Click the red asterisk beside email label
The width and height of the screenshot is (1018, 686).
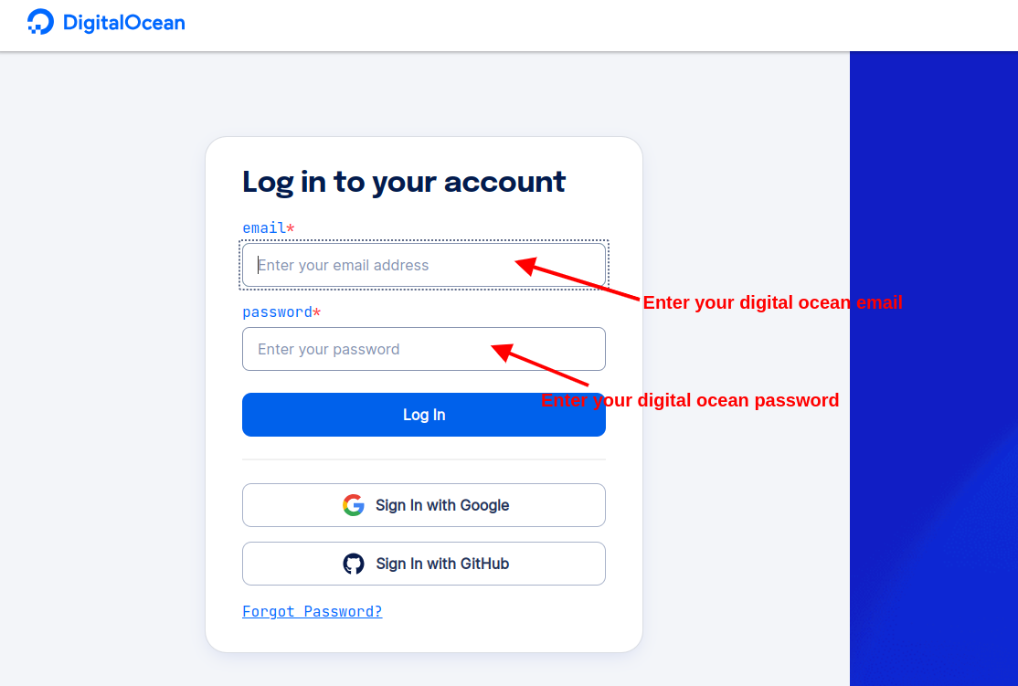(291, 227)
